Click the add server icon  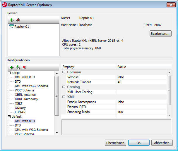pyautogui.click(x=12, y=20)
